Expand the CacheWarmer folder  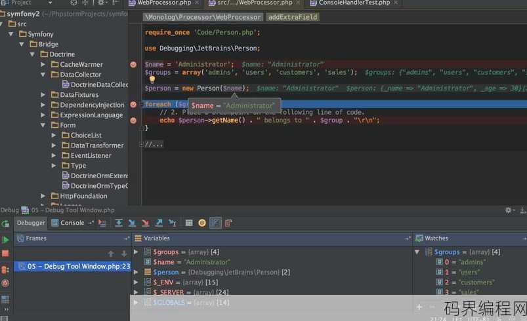[43, 64]
